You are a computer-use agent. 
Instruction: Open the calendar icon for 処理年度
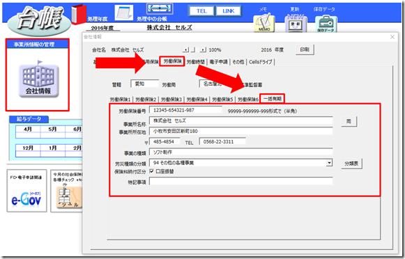click(124, 13)
